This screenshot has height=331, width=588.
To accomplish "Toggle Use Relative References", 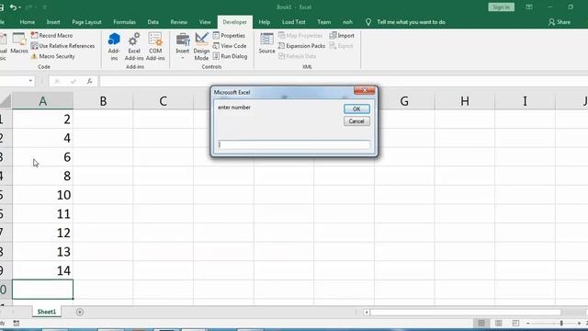I will (x=62, y=46).
